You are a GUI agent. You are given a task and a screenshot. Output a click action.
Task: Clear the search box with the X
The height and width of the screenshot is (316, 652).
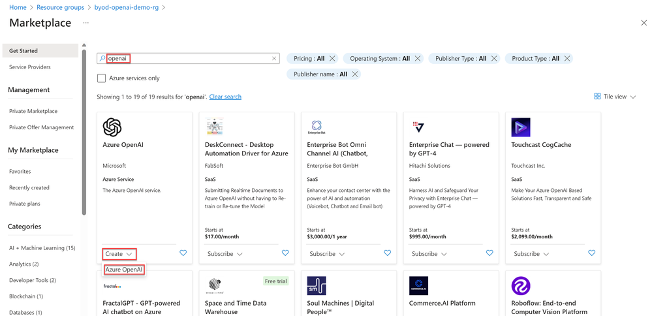[x=274, y=59]
